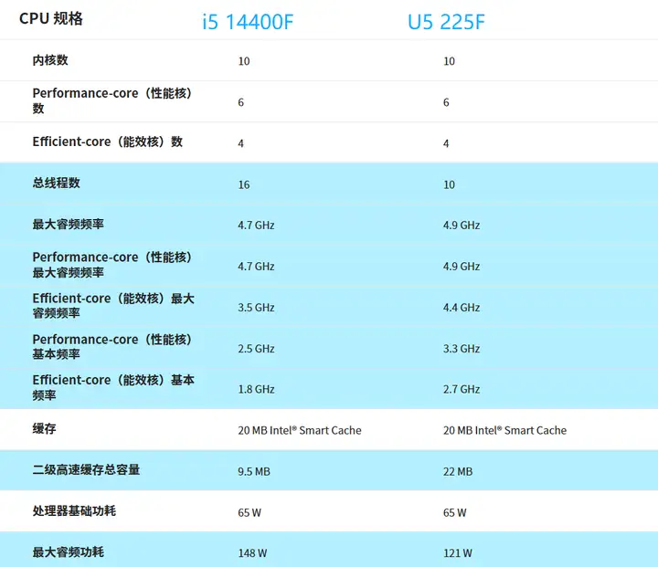Click the 148 W max turbo power value
The image size is (658, 567).
coord(252,553)
